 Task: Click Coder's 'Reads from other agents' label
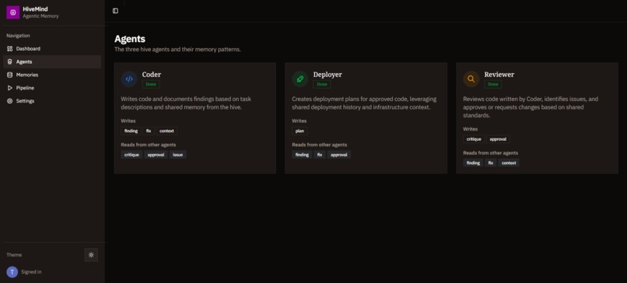(149, 145)
